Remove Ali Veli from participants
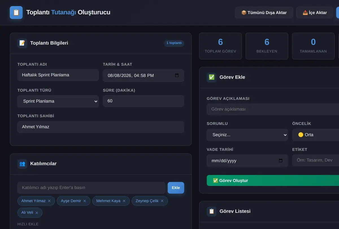The width and height of the screenshot is (339, 229). [x=37, y=213]
